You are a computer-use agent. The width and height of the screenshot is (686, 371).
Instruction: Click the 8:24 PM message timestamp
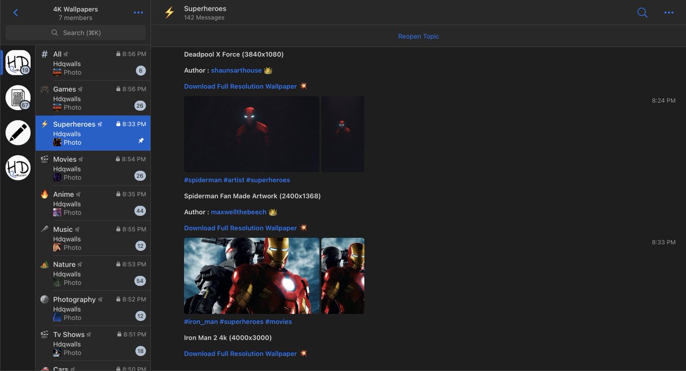pyautogui.click(x=664, y=100)
